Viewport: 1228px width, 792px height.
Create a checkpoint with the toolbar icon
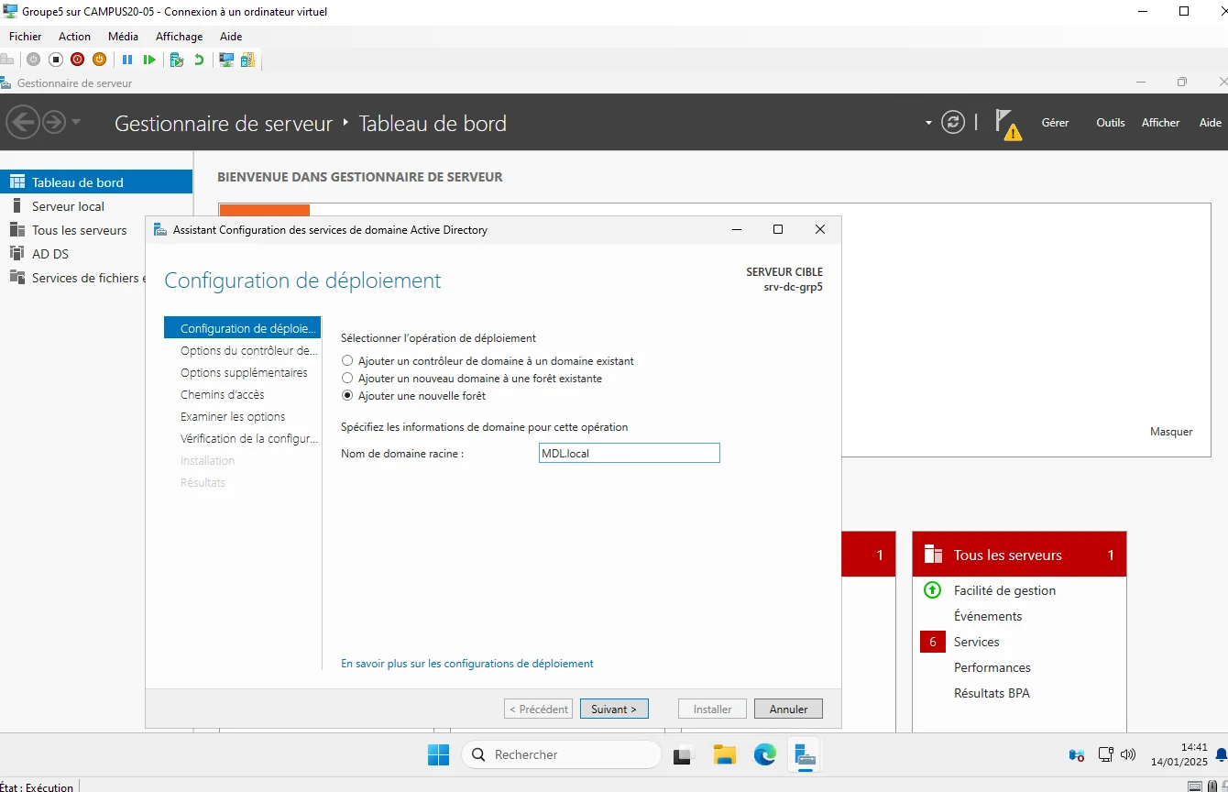pos(177,60)
